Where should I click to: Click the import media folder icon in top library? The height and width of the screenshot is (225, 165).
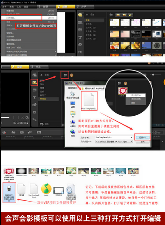pos(111,15)
